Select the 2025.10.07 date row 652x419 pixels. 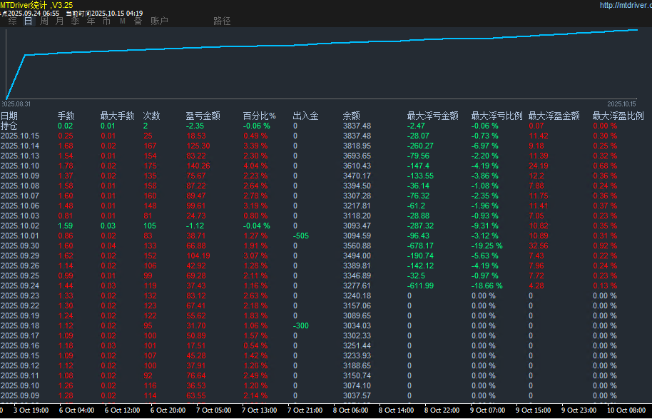tap(20, 196)
